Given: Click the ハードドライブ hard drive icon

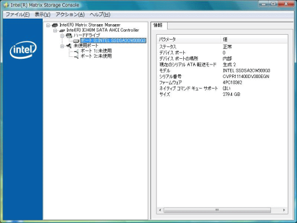Looking at the screenshot, I should point(69,35).
